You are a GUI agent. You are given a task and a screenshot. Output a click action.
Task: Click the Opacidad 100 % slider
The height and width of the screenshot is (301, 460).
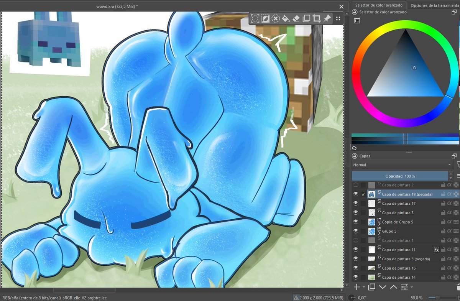tap(400, 176)
